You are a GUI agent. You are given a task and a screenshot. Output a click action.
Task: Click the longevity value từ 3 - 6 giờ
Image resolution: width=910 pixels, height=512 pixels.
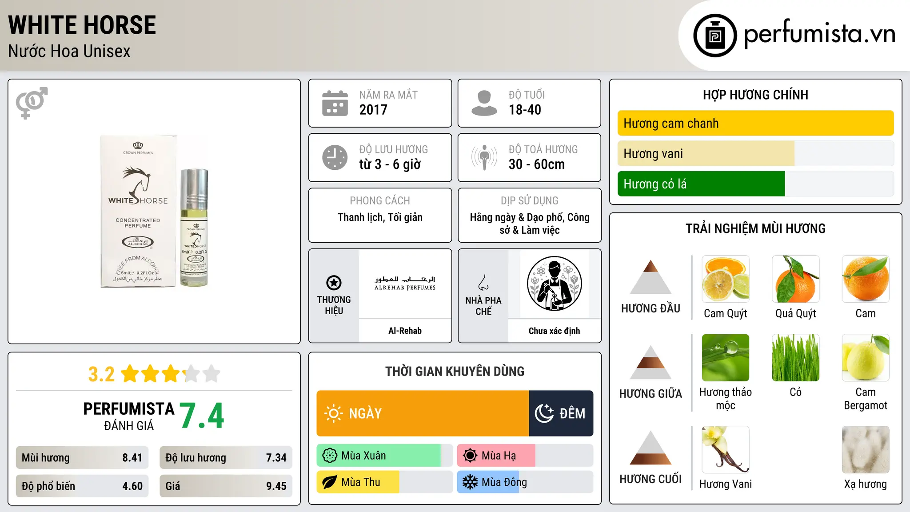pyautogui.click(x=390, y=164)
